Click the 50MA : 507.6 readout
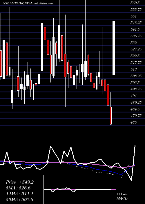 click(19, 199)
